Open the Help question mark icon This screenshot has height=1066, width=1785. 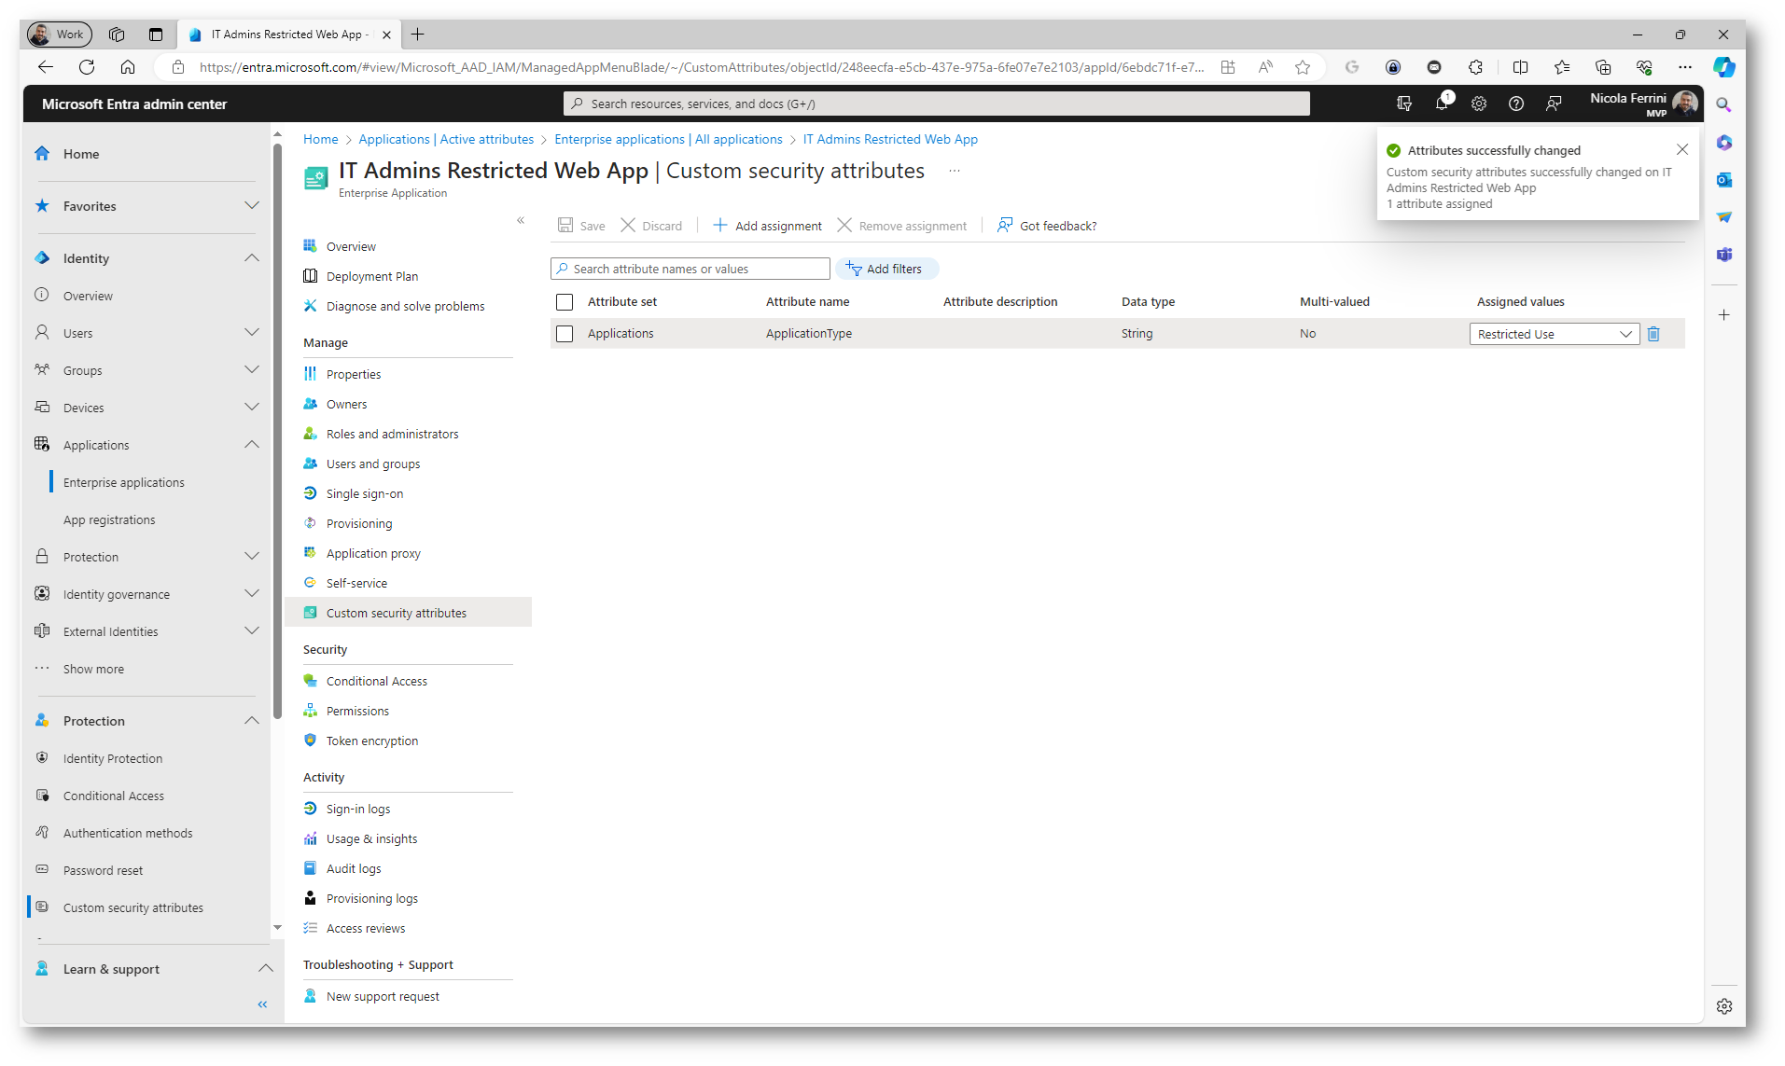(x=1516, y=104)
